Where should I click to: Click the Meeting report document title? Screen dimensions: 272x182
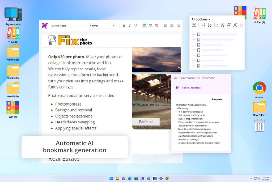[x=59, y=26]
